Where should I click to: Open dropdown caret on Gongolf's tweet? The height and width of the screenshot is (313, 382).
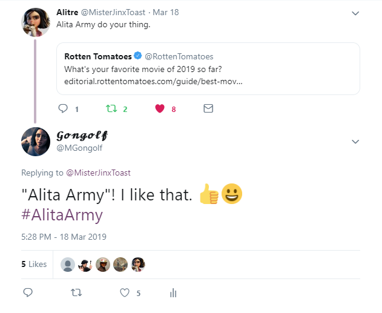tap(355, 141)
